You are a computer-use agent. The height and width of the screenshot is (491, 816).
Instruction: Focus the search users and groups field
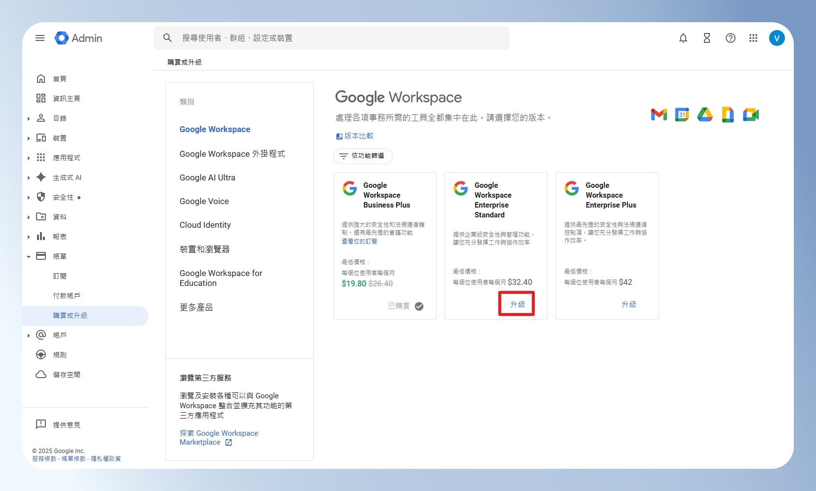(x=332, y=38)
